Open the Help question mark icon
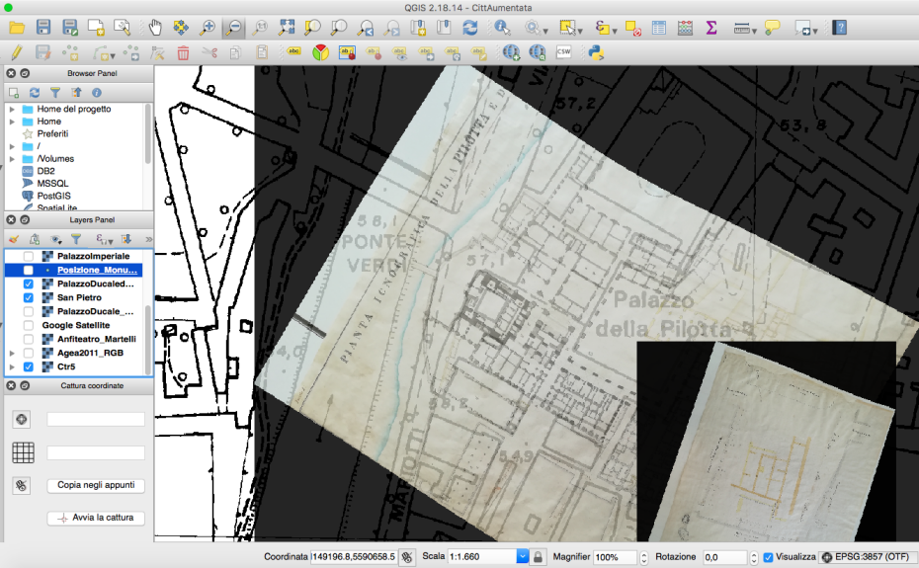The width and height of the screenshot is (919, 568). tap(839, 28)
